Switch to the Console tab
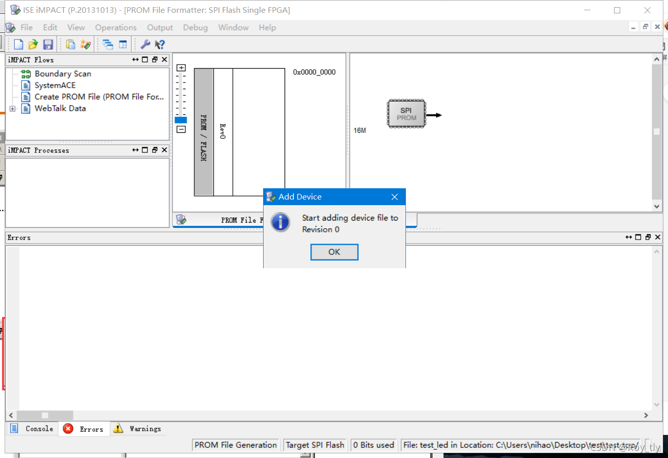Image resolution: width=668 pixels, height=458 pixels. coord(32,429)
